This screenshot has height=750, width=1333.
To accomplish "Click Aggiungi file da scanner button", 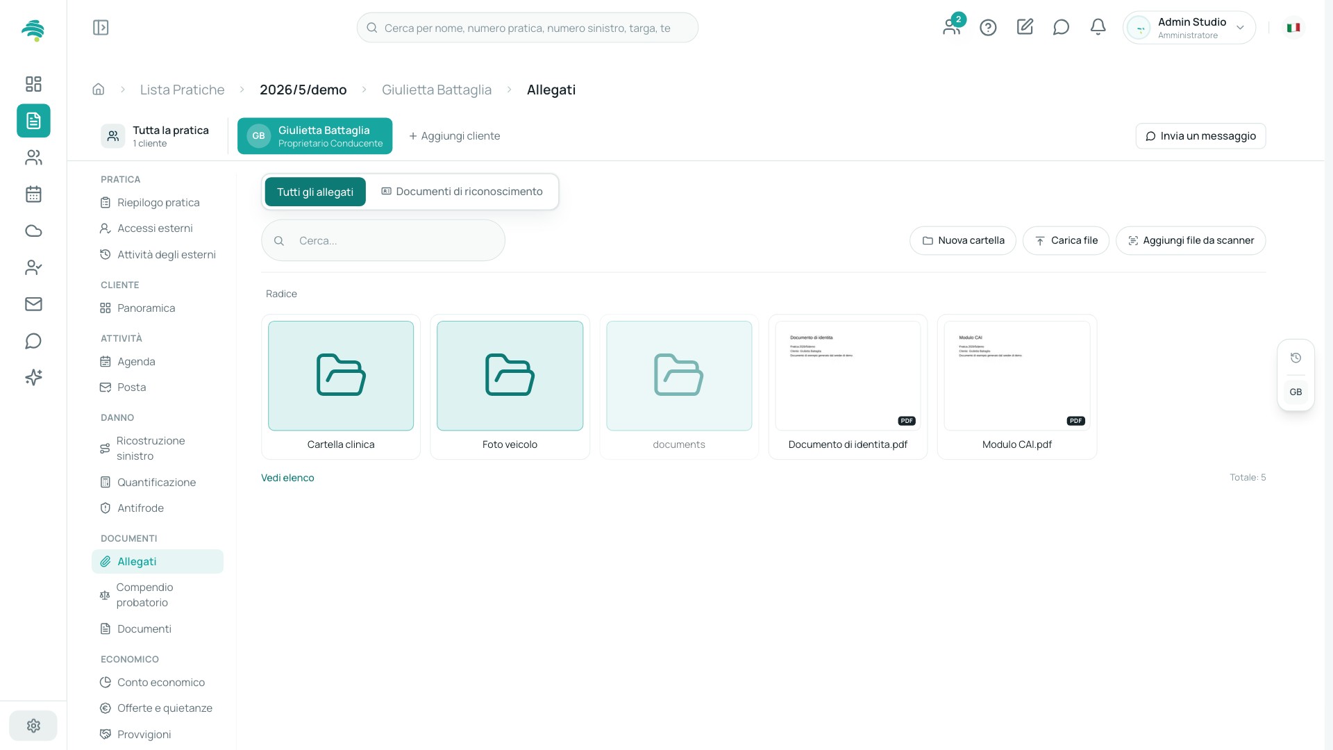I will click(1191, 241).
